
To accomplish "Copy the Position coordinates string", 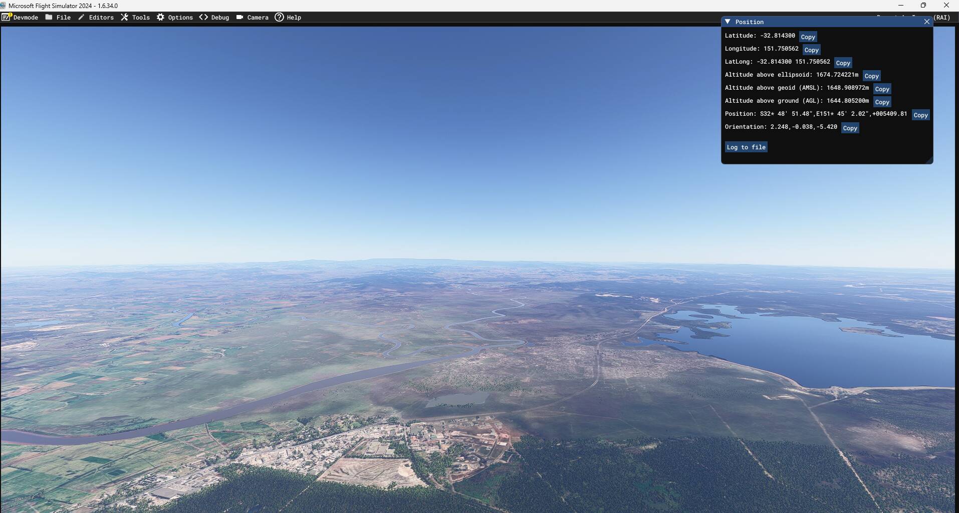I will (x=920, y=115).
